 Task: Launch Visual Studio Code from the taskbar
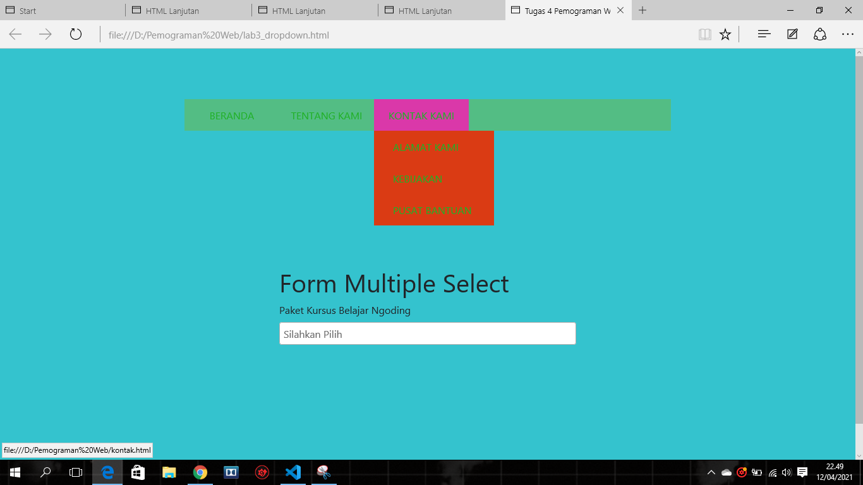pyautogui.click(x=293, y=472)
